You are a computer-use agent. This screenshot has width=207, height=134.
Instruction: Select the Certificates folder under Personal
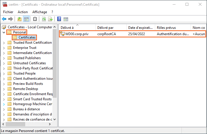(x=27, y=37)
